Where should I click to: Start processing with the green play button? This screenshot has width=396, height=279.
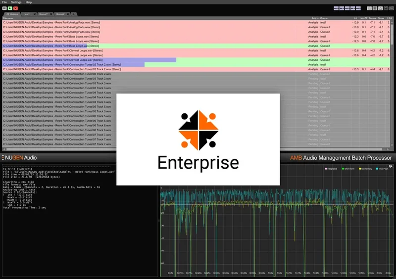10,8
